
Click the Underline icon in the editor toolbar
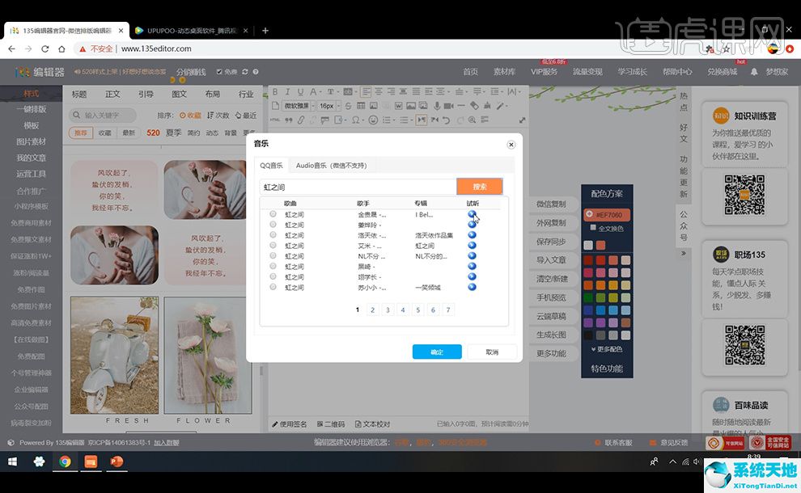click(x=300, y=92)
